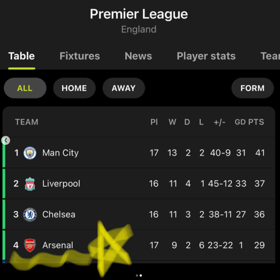Click the previous slide arrow icon
Viewport: 280px width, 280px height.
6,141
